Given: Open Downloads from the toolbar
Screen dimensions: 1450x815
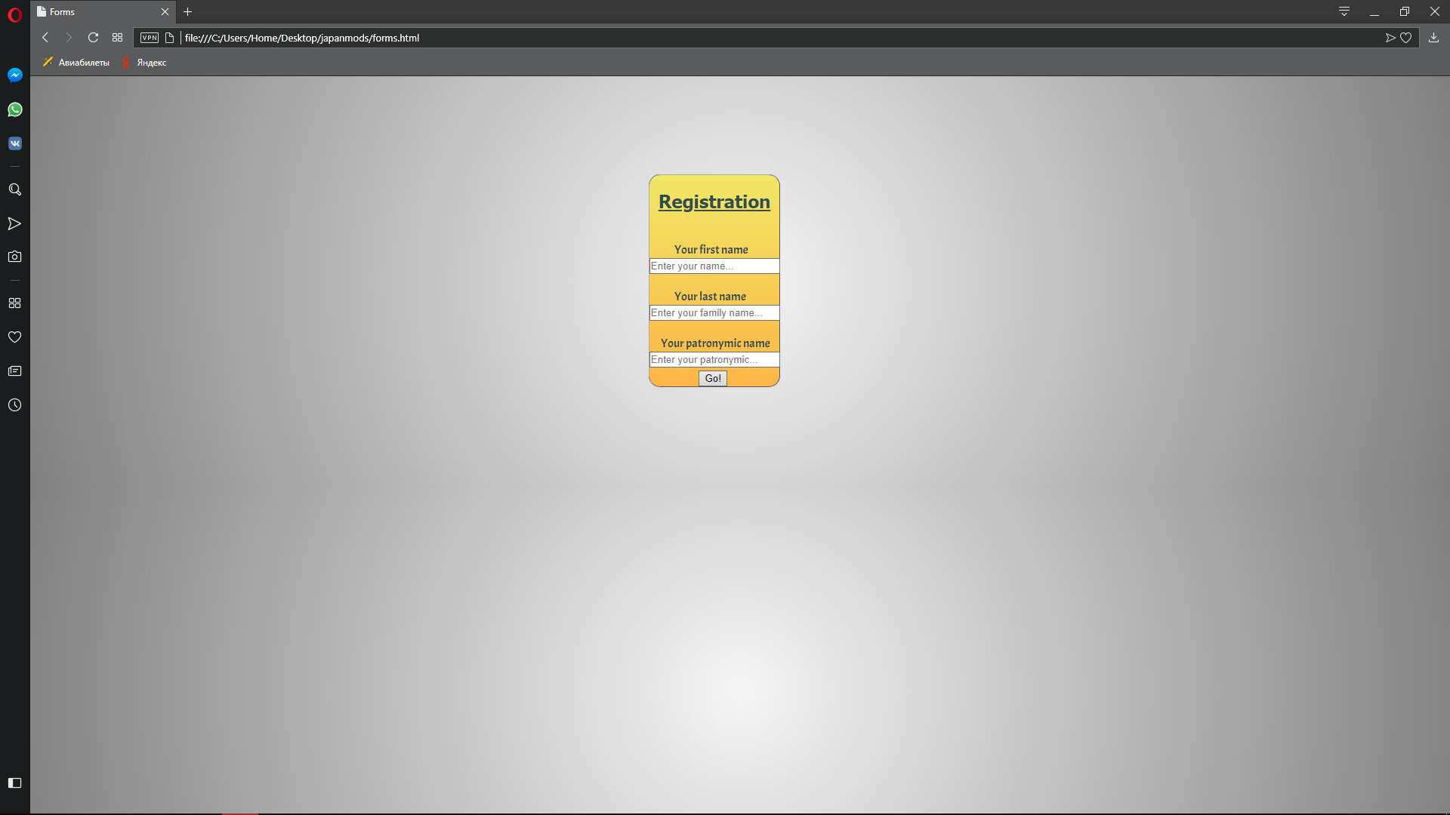Looking at the screenshot, I should point(1433,37).
